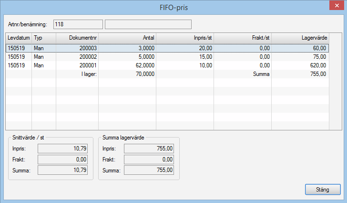Click the Snittvärde Frakt field
The height and width of the screenshot is (203, 347).
[62, 159]
